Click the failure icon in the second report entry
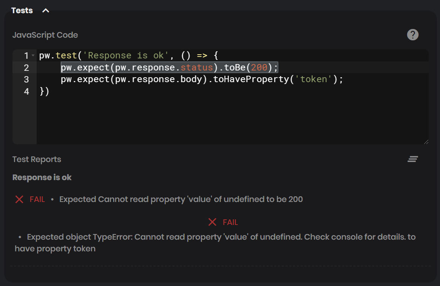Screen dimensions: 440x286 [212, 222]
